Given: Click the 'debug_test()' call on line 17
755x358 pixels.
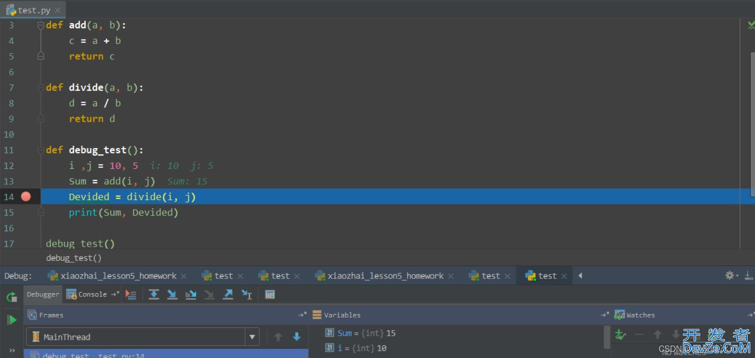Looking at the screenshot, I should tap(80, 243).
